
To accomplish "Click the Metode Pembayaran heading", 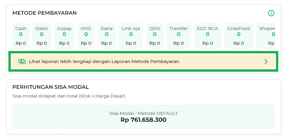I will tap(44, 13).
